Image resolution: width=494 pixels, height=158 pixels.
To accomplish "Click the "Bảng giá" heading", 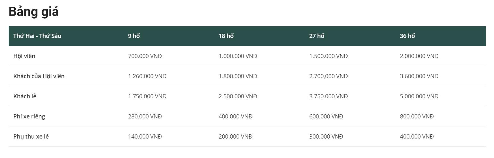I will click(34, 12).
